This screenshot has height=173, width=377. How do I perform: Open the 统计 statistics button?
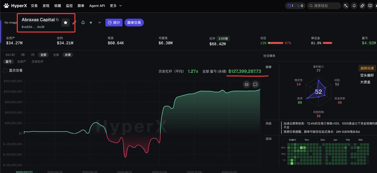point(114,23)
